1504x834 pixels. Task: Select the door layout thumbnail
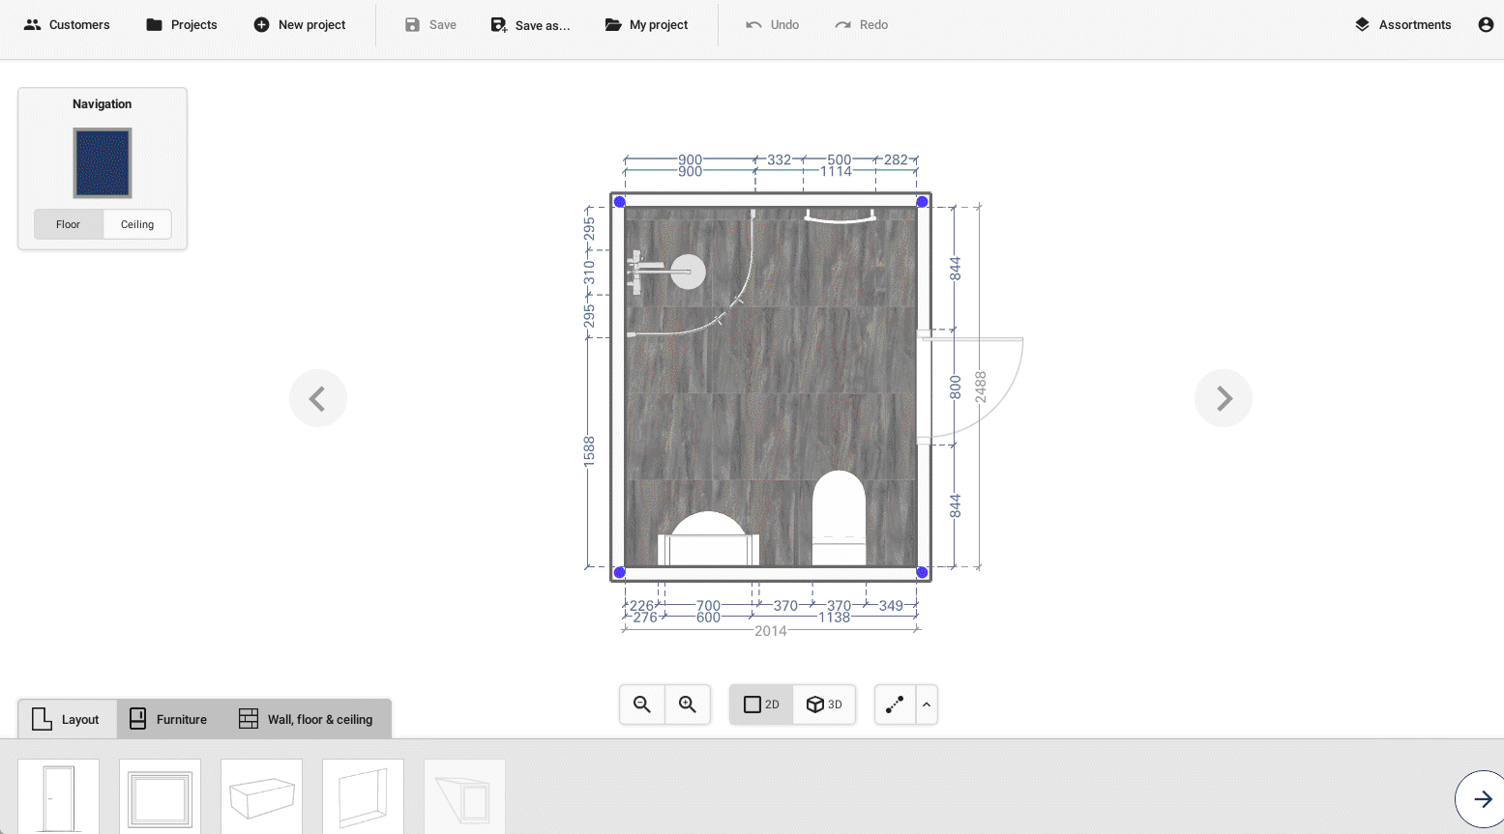(x=58, y=797)
